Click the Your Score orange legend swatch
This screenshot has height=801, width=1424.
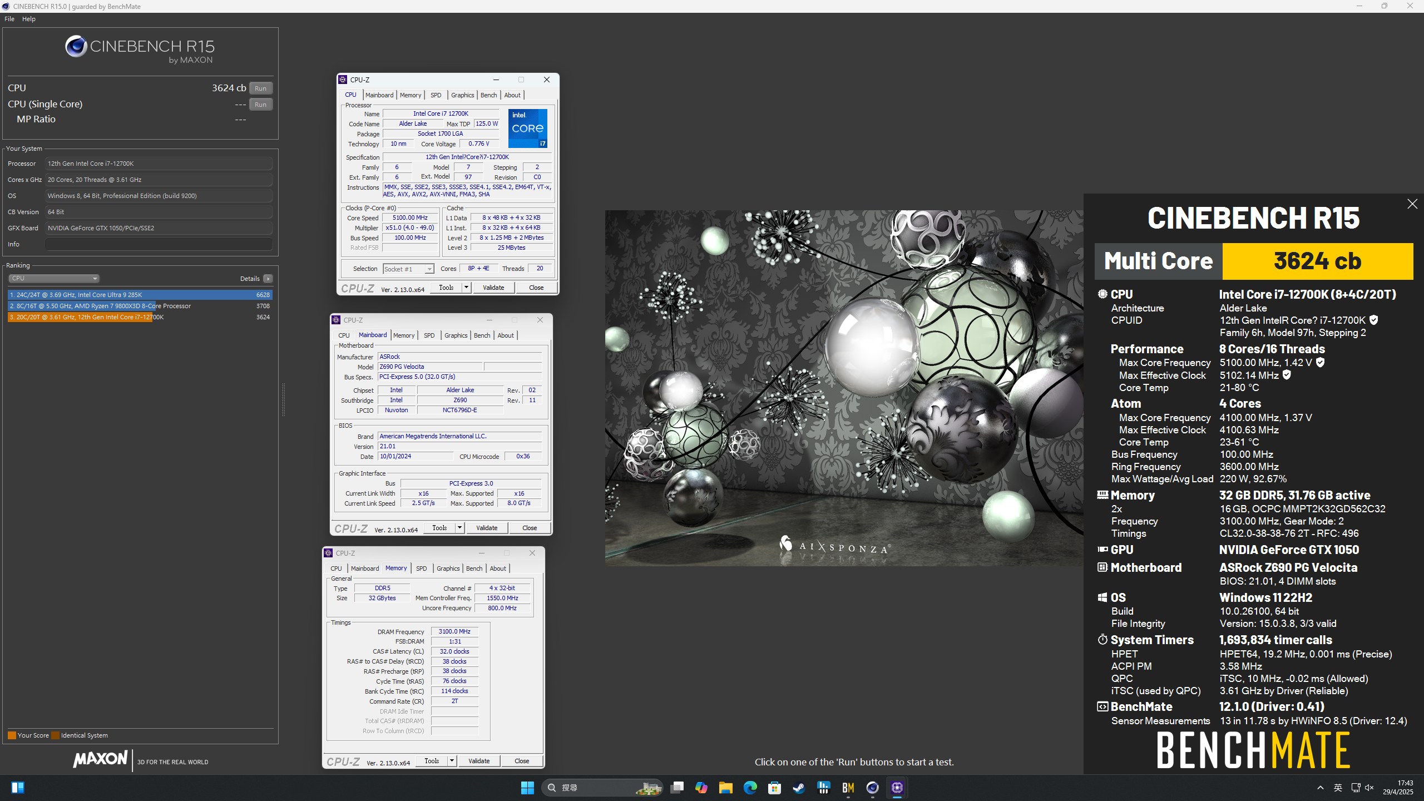coord(12,735)
